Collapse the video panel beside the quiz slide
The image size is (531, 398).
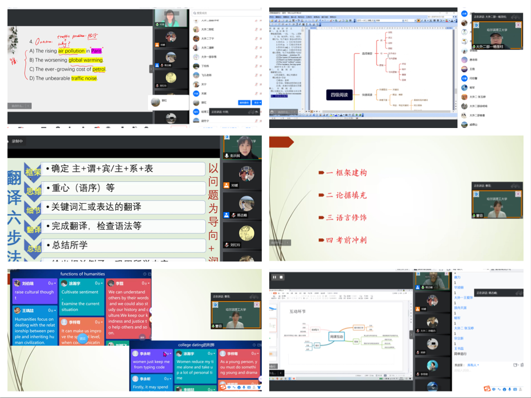151,69
